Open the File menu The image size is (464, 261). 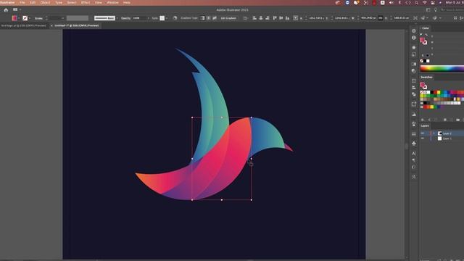click(22, 2)
